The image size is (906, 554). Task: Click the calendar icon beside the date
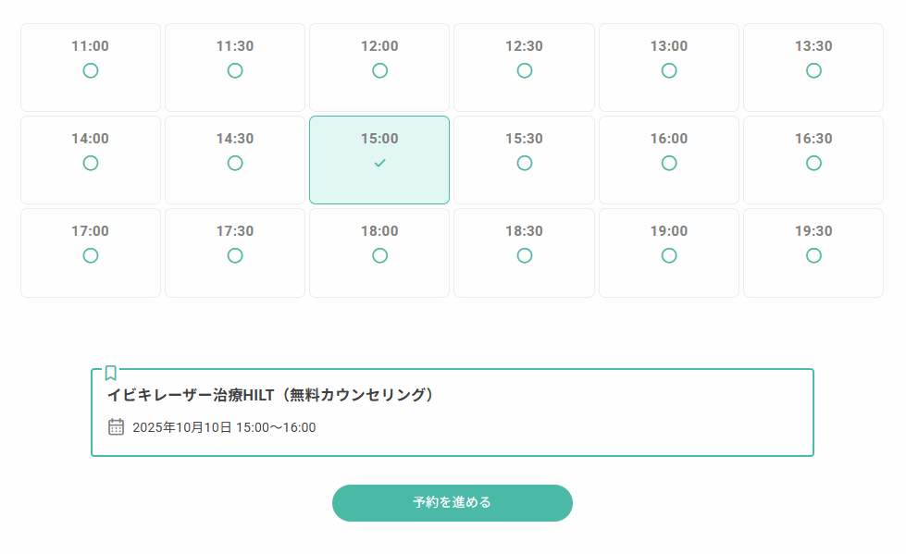(116, 426)
